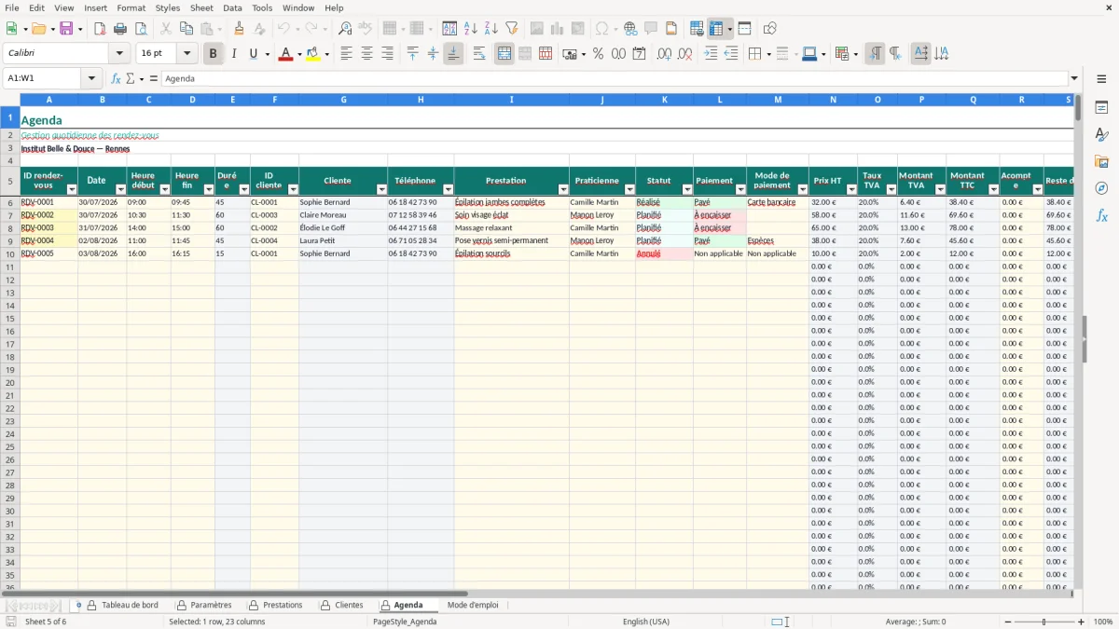The image size is (1119, 629).
Task: Click the Open folder icon
Action: click(x=37, y=29)
